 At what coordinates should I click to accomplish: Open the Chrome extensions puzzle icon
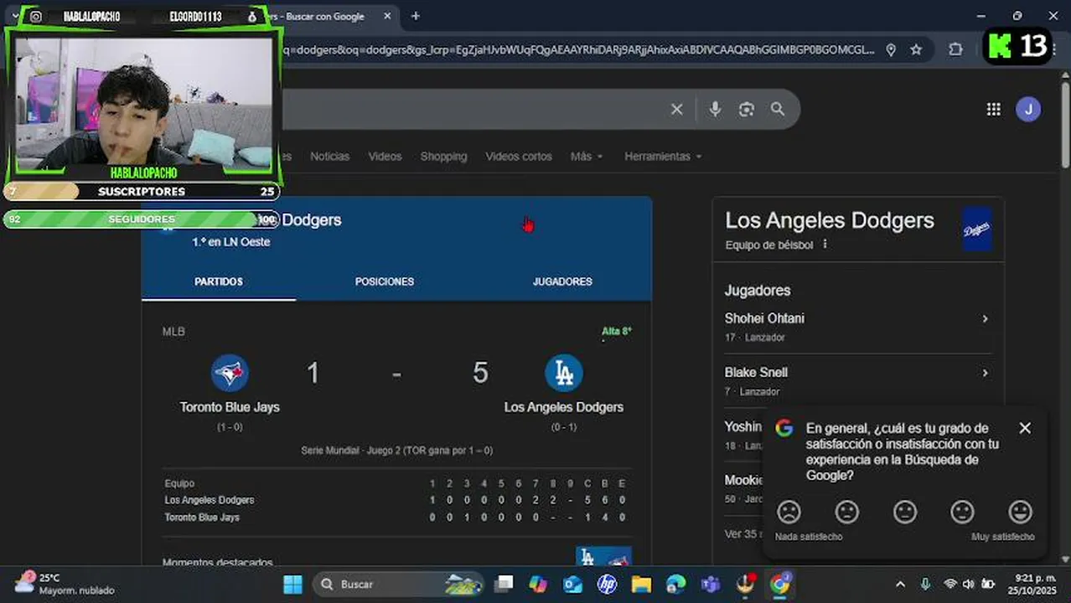(955, 49)
